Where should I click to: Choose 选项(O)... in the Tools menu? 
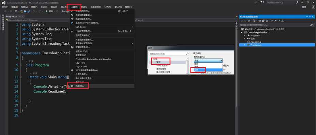pyautogui.click(x=102, y=86)
